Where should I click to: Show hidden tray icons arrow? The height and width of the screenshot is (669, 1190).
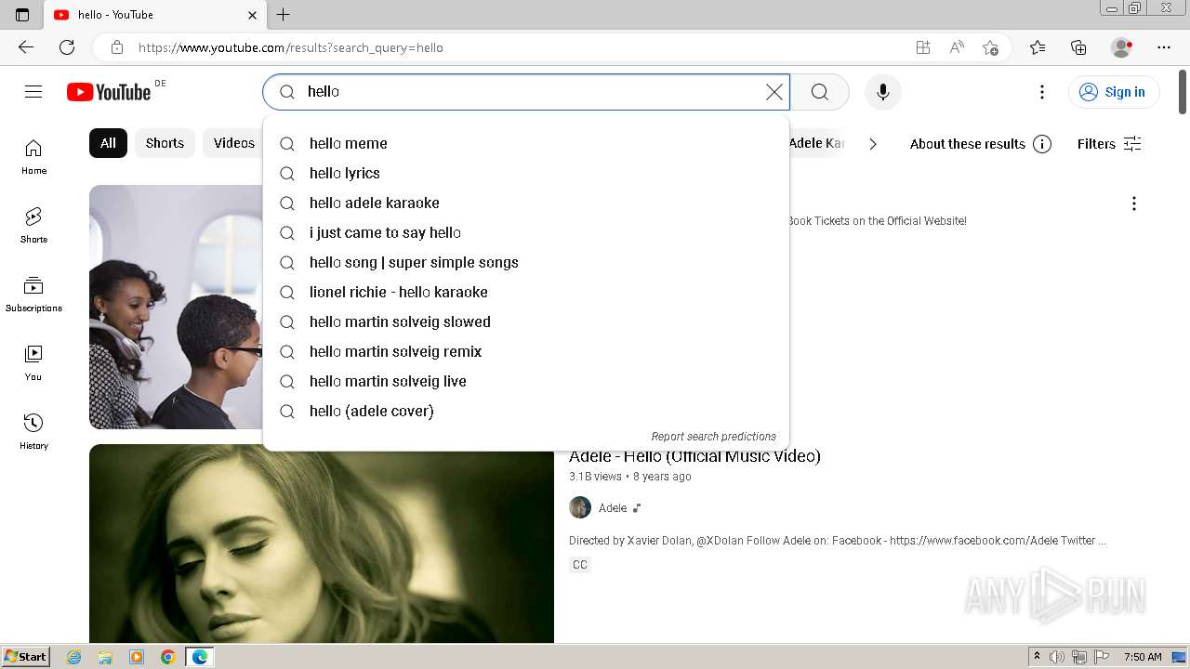[x=1037, y=657]
